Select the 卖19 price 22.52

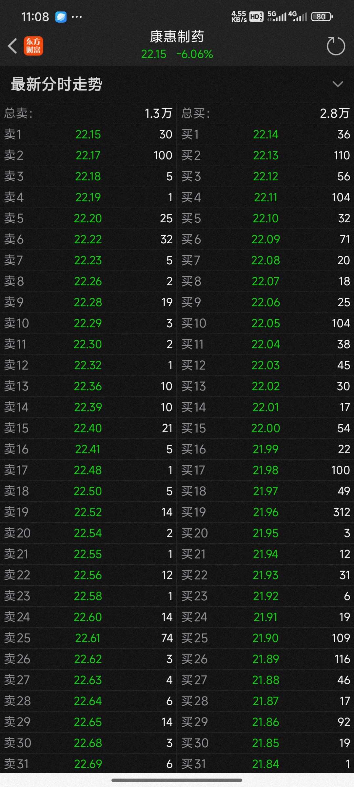88,512
